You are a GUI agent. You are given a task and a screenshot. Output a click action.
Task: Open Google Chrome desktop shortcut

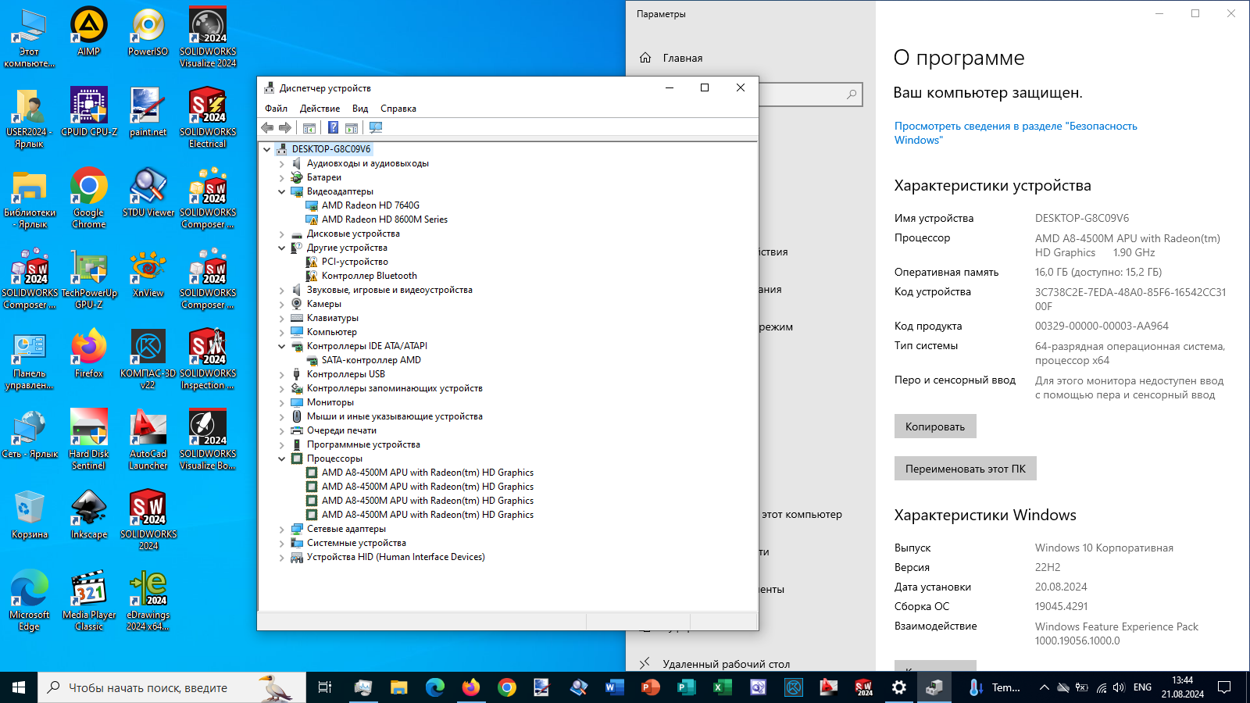coord(88,198)
